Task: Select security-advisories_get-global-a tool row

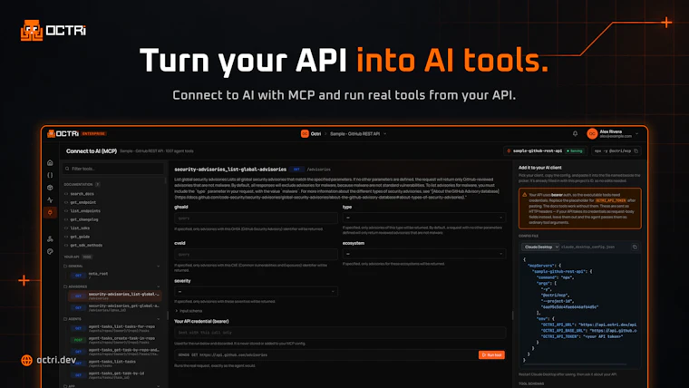Action: click(115, 307)
